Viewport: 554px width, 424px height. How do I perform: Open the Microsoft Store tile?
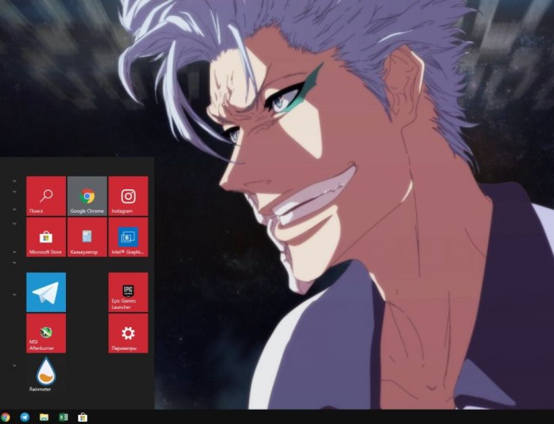click(x=45, y=237)
